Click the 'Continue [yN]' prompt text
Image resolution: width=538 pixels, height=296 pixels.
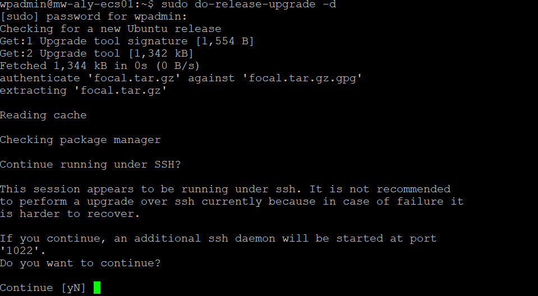tap(43, 288)
